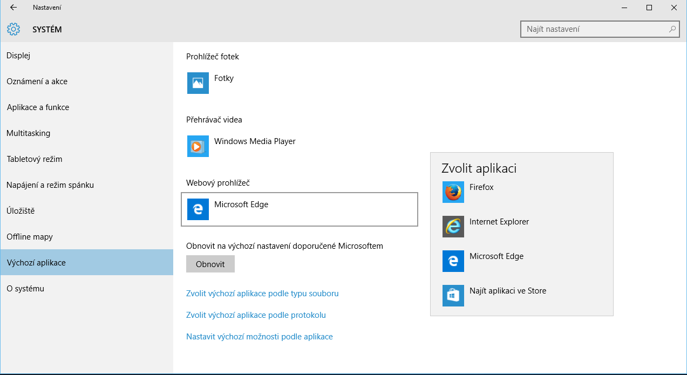Viewport: 687px width, 375px height.
Task: Open the O systému page
Action: click(x=25, y=289)
